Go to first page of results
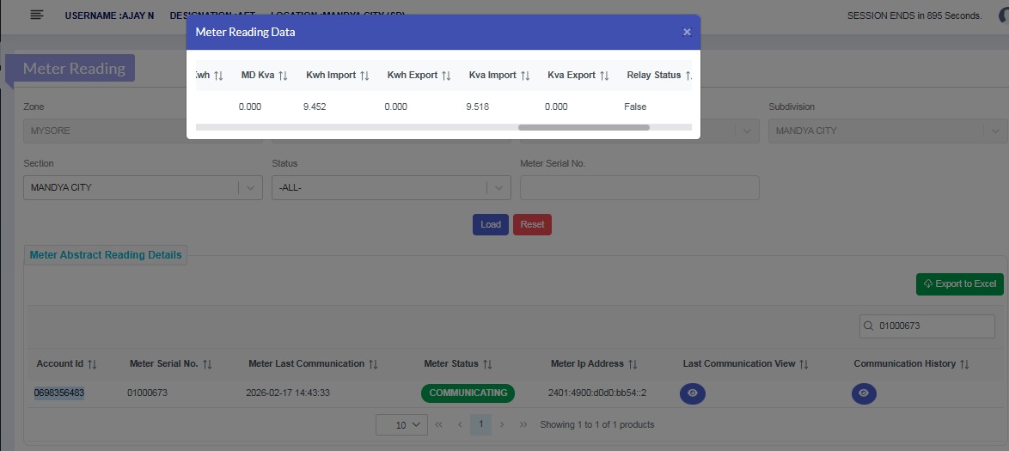Screen dimensions: 1009x451 pos(439,424)
